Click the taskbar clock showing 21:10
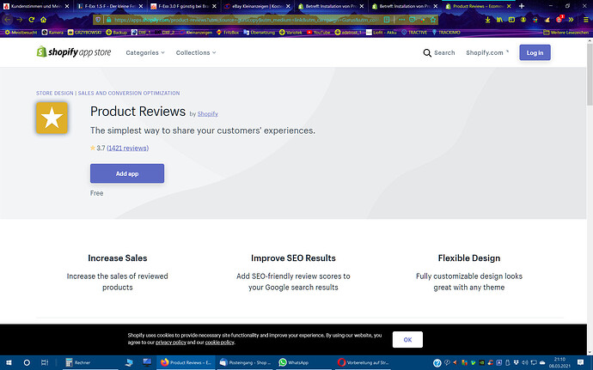Image resolution: width=593 pixels, height=370 pixels. 559,362
